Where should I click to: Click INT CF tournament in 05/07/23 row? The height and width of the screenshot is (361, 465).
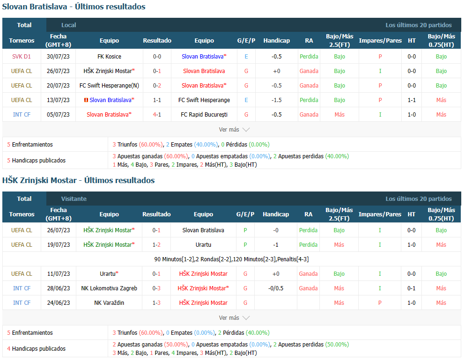click(x=22, y=115)
